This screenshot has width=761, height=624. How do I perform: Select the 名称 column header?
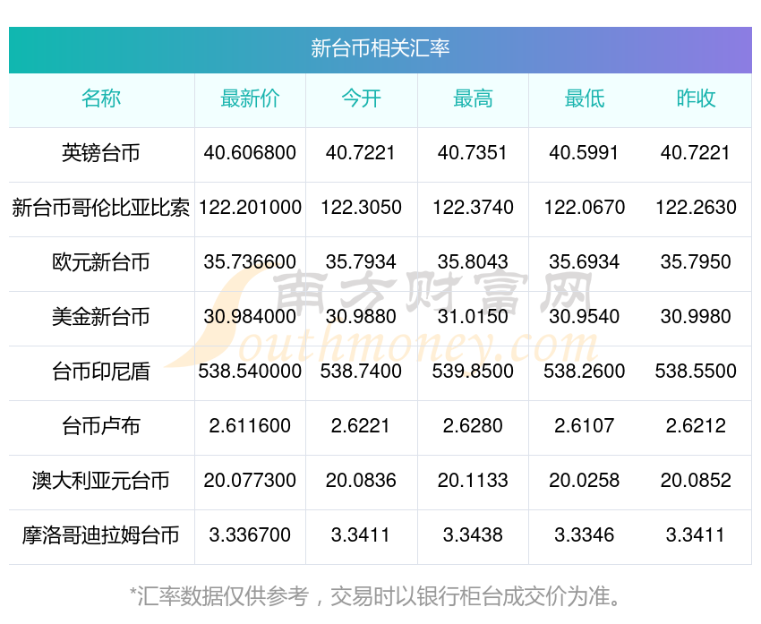[x=101, y=98]
